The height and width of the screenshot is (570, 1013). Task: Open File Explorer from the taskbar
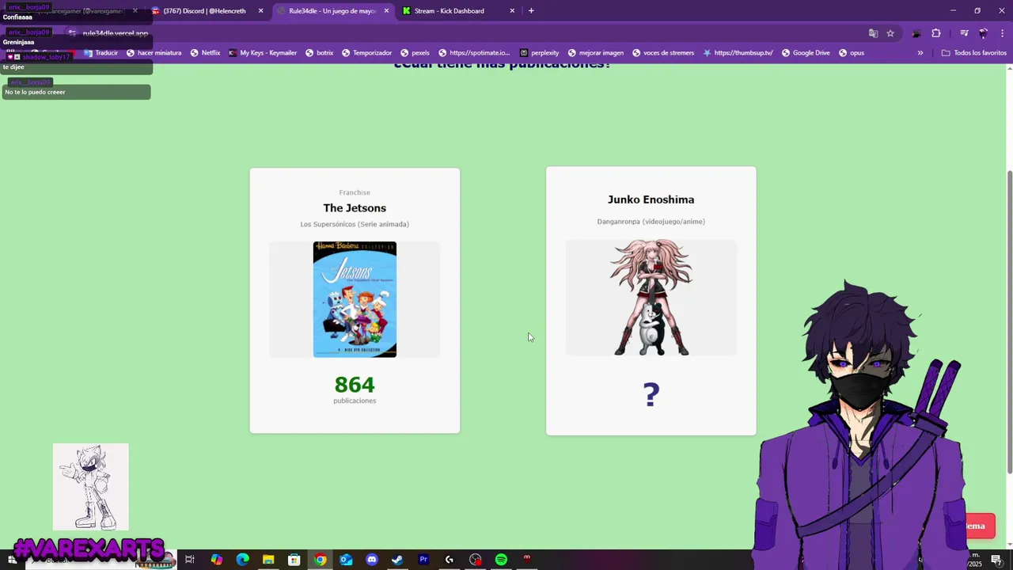click(x=268, y=560)
